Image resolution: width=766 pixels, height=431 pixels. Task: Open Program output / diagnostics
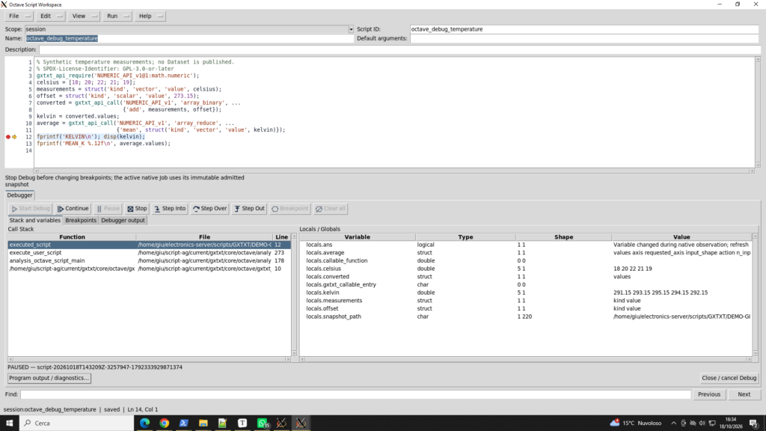[49, 378]
